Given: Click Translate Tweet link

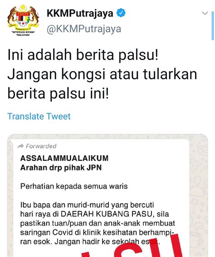Looking at the screenshot, I should [39, 116].
